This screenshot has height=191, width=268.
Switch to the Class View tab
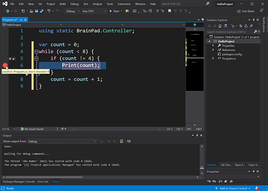(254, 165)
